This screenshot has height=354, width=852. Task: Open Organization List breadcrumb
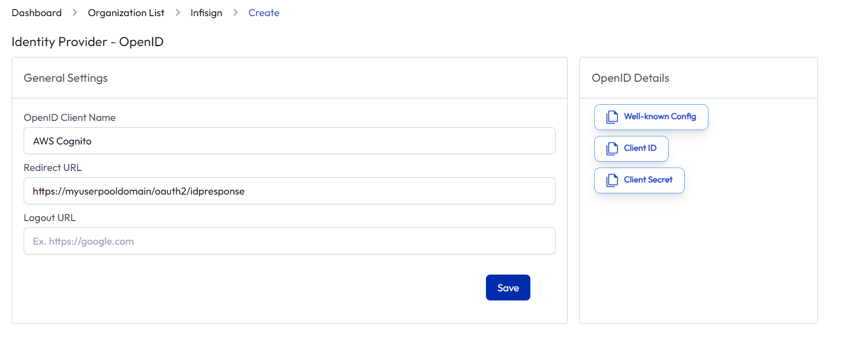(126, 13)
